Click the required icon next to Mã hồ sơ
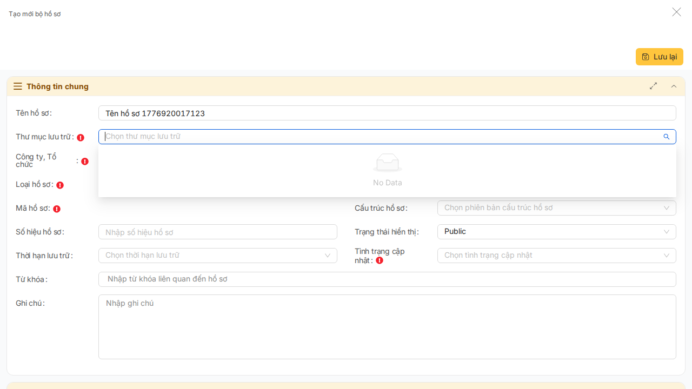 click(x=57, y=209)
